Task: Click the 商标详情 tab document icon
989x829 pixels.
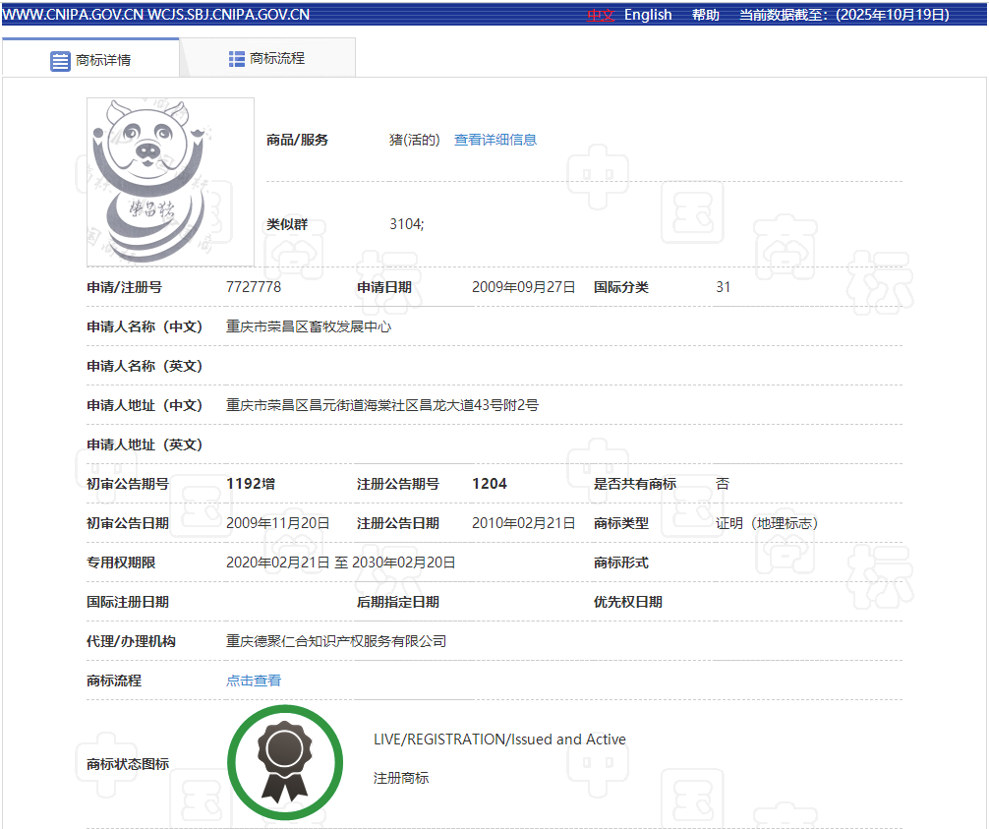Action: [61, 60]
